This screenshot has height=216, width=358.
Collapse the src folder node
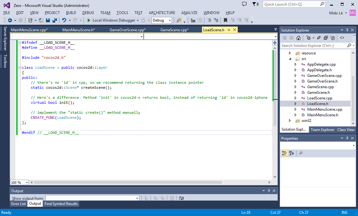coord(290,59)
